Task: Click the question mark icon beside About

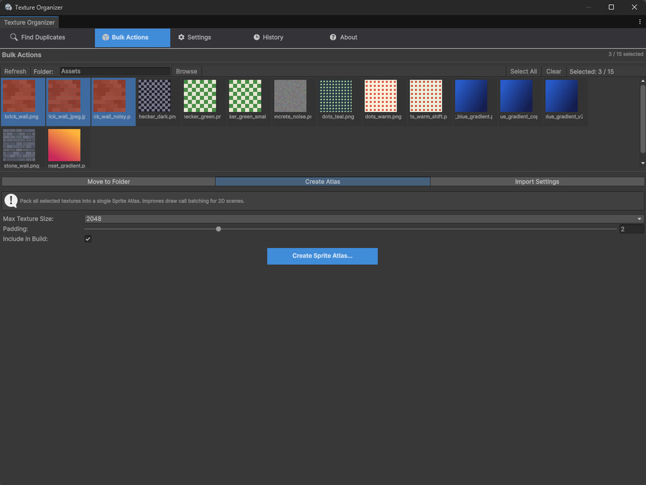Action: pyautogui.click(x=333, y=37)
